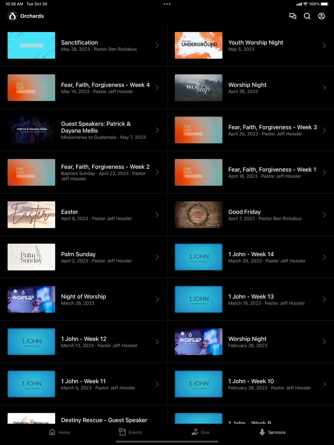Switch to the Give tab
Image resolution: width=334 pixels, height=445 pixels.
200,432
